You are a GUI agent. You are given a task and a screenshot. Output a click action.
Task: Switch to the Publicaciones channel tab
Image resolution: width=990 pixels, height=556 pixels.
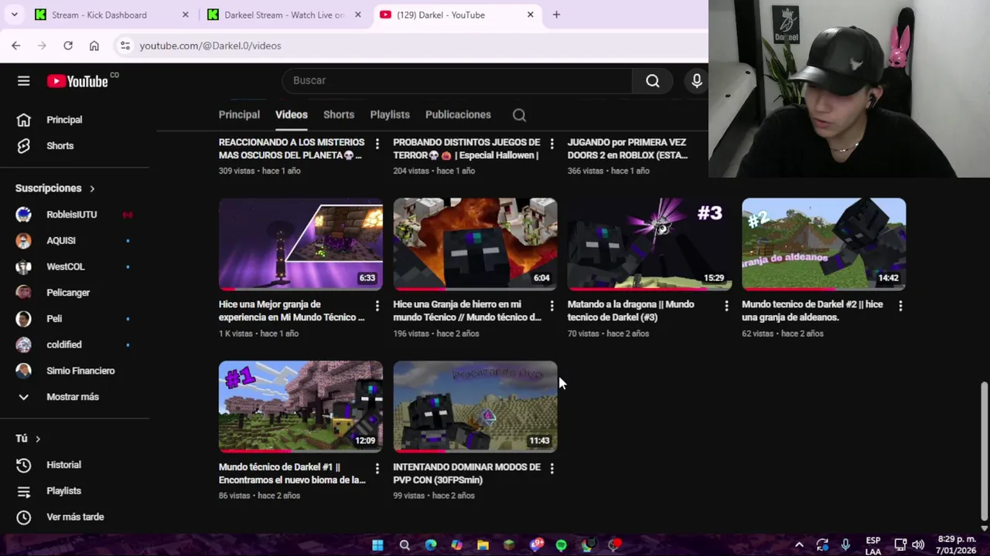pyautogui.click(x=458, y=115)
